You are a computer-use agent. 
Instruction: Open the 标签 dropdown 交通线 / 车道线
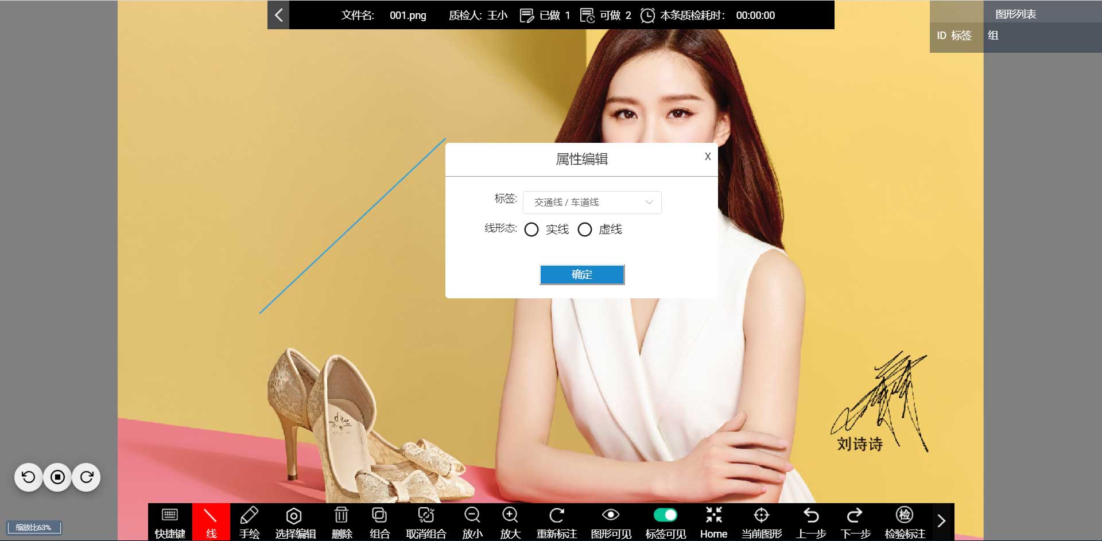tap(592, 203)
